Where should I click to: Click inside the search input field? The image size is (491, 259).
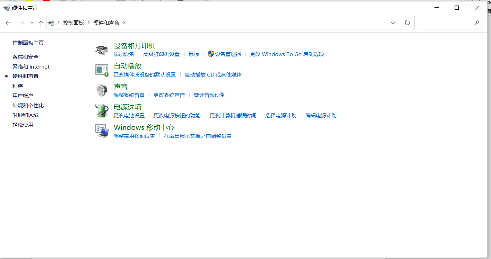point(447,23)
